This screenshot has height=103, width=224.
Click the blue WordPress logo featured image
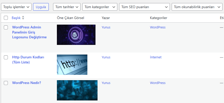pos(77,90)
